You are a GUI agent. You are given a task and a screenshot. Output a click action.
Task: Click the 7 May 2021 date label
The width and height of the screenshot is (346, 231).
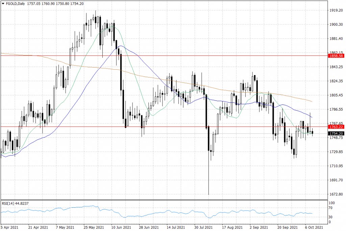[x=65, y=227]
